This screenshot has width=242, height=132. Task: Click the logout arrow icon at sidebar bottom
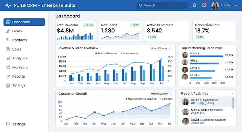pos(8,124)
